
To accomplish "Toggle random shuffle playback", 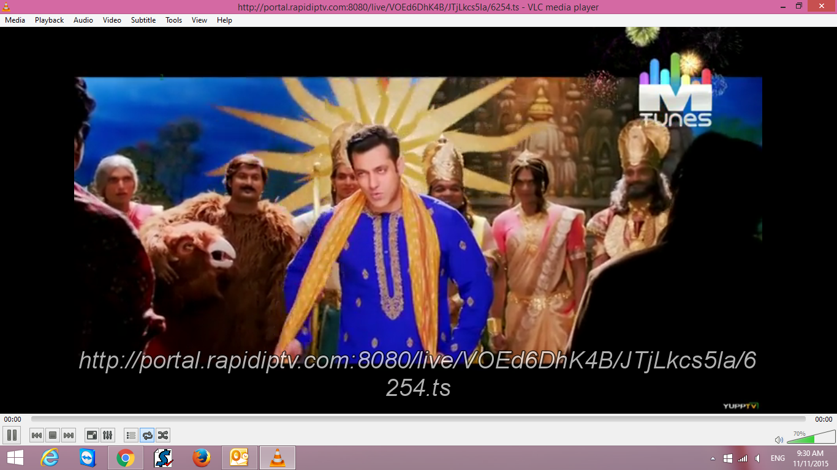I will coord(163,435).
